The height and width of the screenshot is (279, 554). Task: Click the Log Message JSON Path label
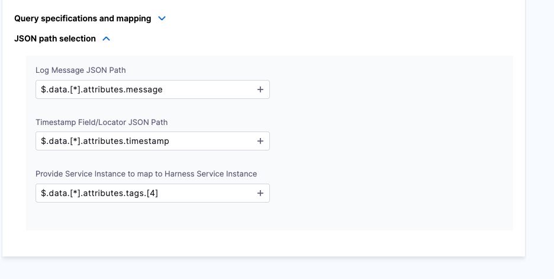click(80, 70)
